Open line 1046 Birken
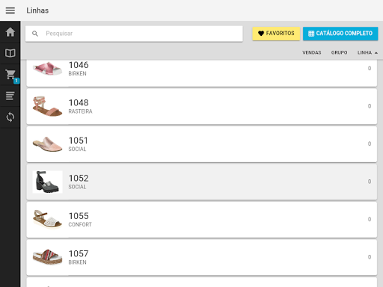The width and height of the screenshot is (383, 287). point(201,73)
